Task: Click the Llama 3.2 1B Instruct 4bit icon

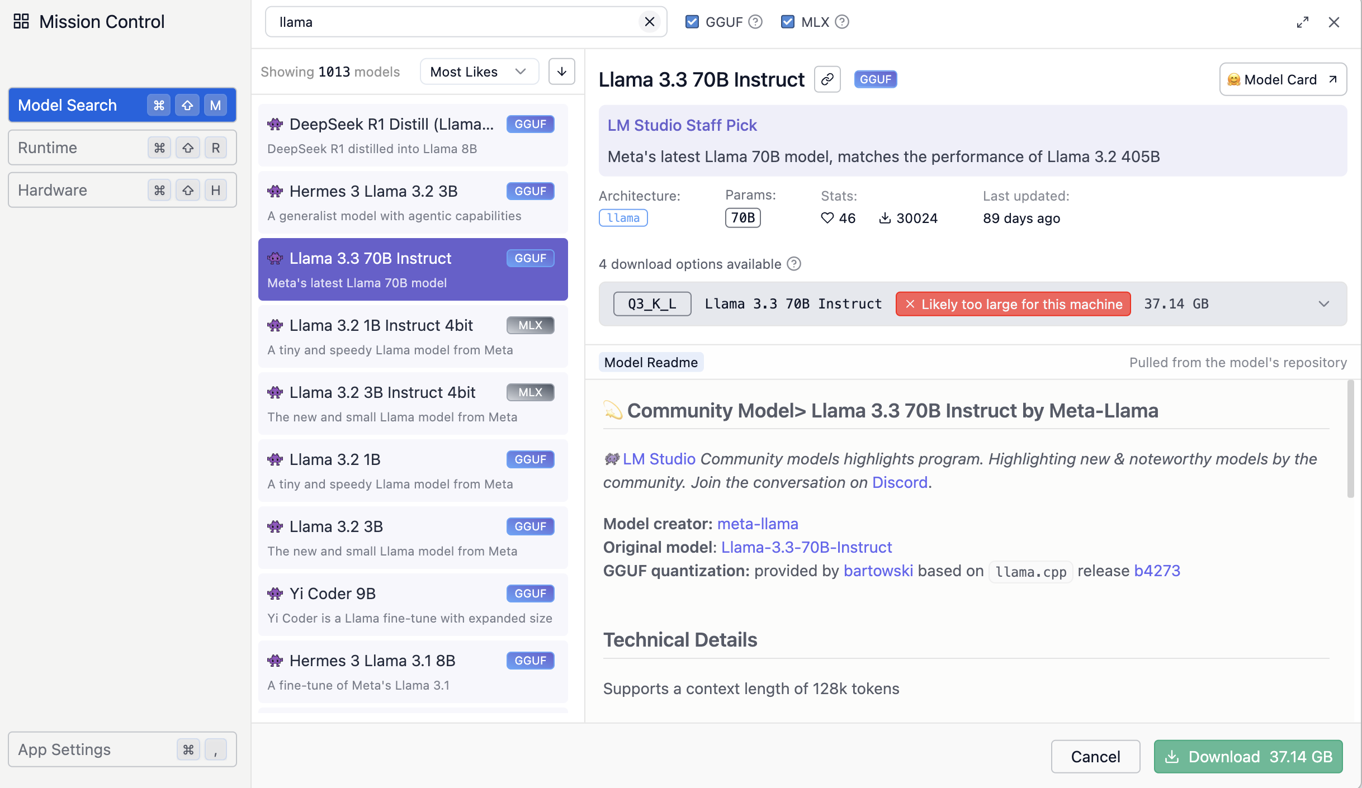Action: [275, 325]
